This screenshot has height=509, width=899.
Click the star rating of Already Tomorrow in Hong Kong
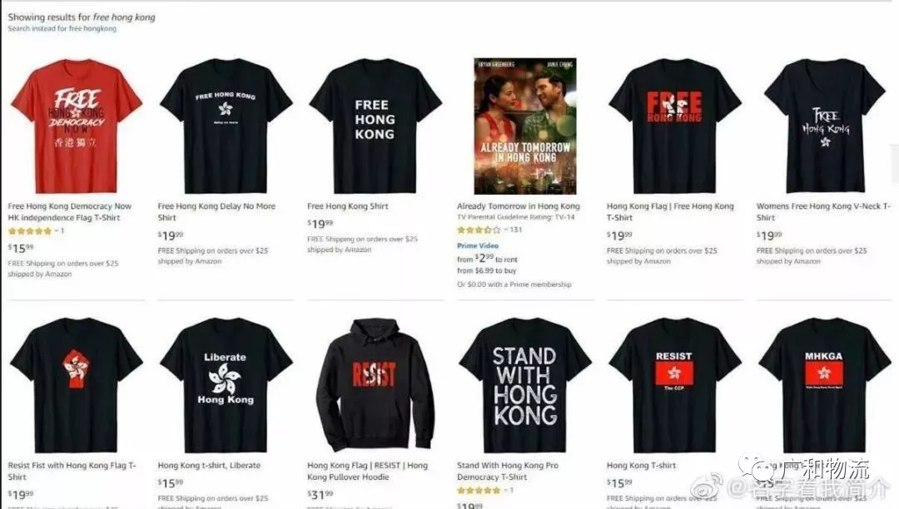click(x=479, y=230)
